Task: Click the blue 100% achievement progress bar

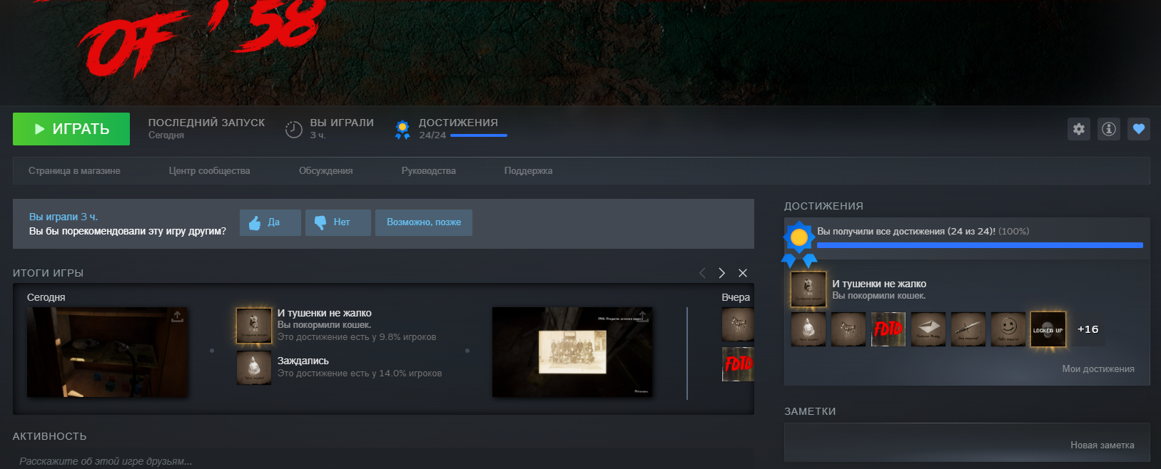Action: [980, 245]
